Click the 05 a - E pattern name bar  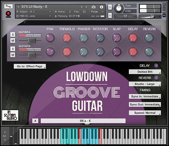(83, 121)
